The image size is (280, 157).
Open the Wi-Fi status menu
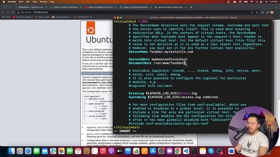pyautogui.click(x=252, y=2)
